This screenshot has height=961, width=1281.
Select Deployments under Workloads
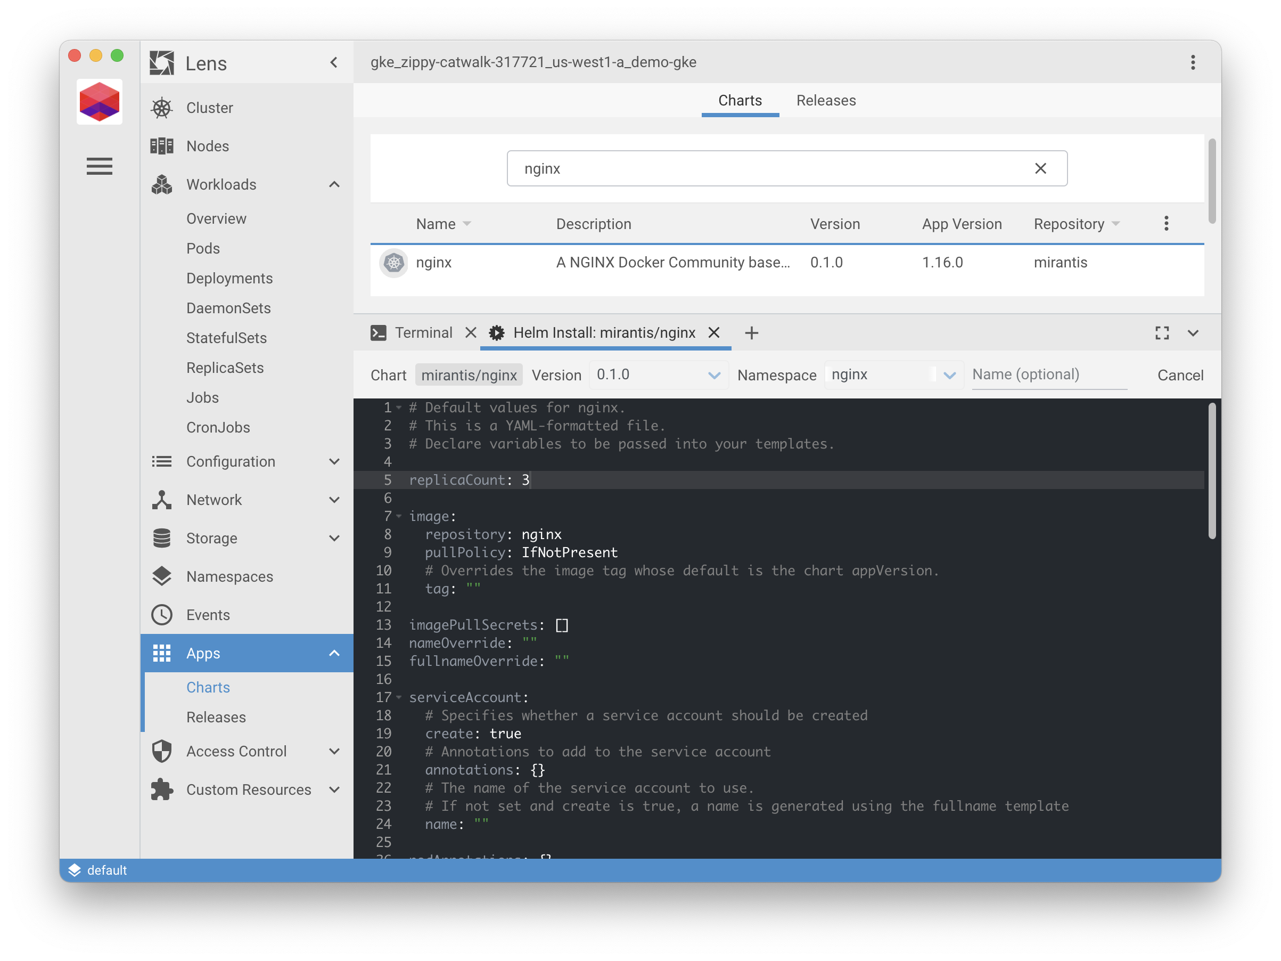pos(229,278)
